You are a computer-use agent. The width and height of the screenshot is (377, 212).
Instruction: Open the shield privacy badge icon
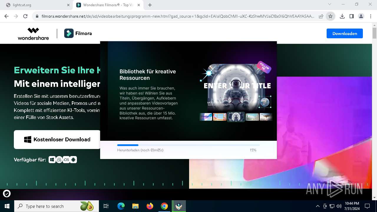tap(7, 193)
